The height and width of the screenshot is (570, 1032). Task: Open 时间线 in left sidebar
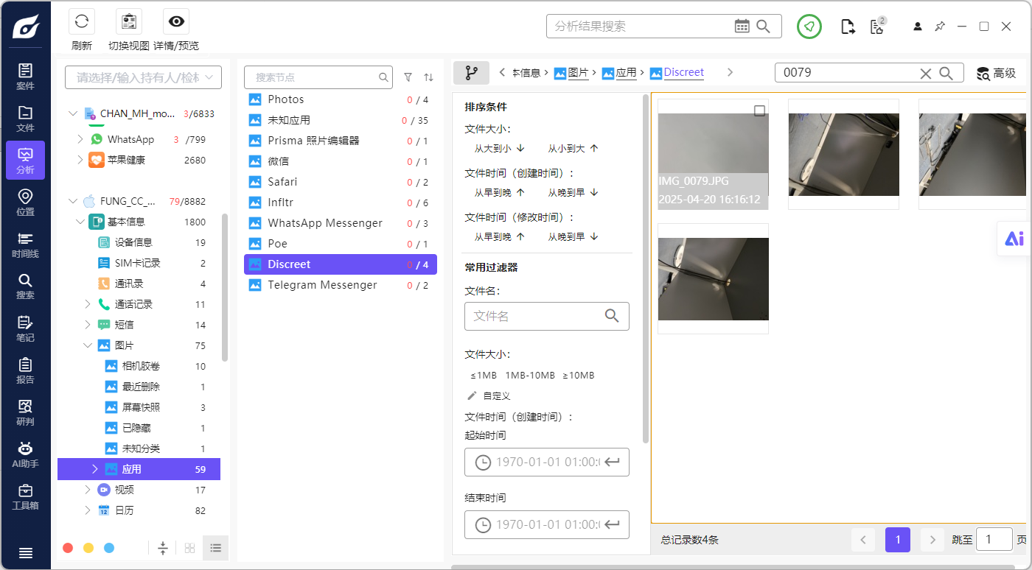pyautogui.click(x=25, y=244)
